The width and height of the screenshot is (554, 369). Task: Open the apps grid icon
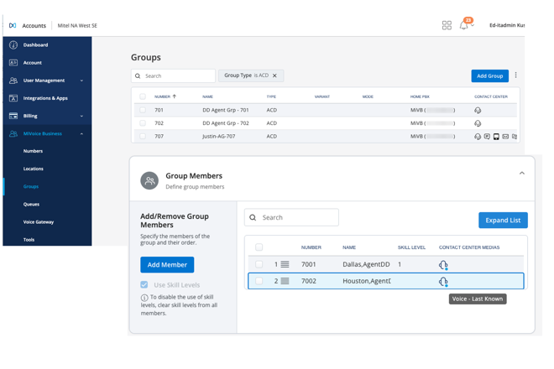[447, 26]
